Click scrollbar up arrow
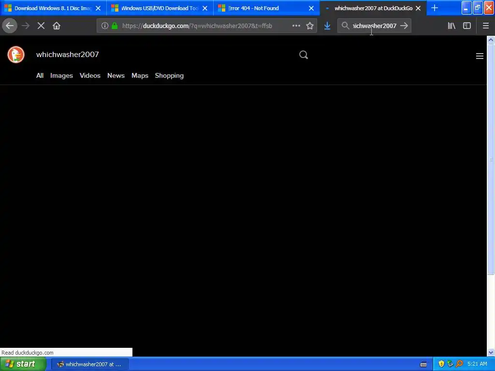The image size is (495, 371). coord(491,40)
